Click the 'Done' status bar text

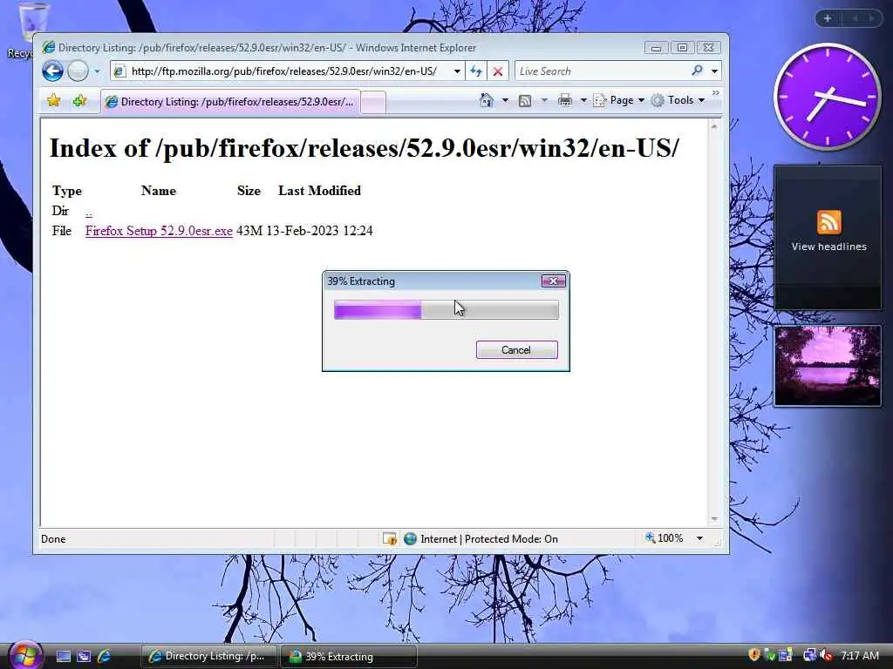53,539
